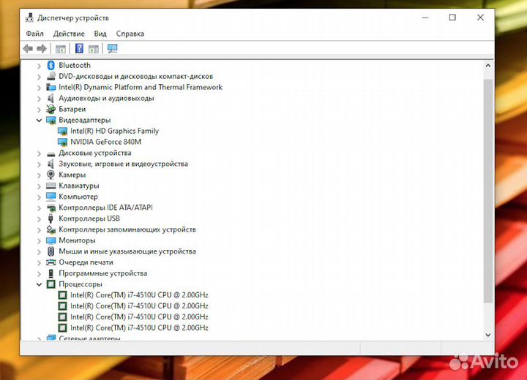This screenshot has height=380, width=527.
Task: Click the Батареи battery icon
Action: click(51, 109)
